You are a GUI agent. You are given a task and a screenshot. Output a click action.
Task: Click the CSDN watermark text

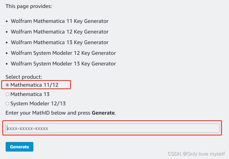tap(174, 154)
